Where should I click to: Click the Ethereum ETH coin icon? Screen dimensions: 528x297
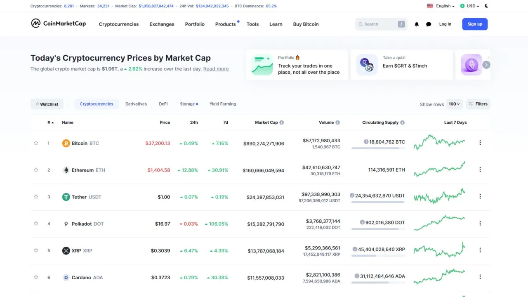(x=66, y=170)
